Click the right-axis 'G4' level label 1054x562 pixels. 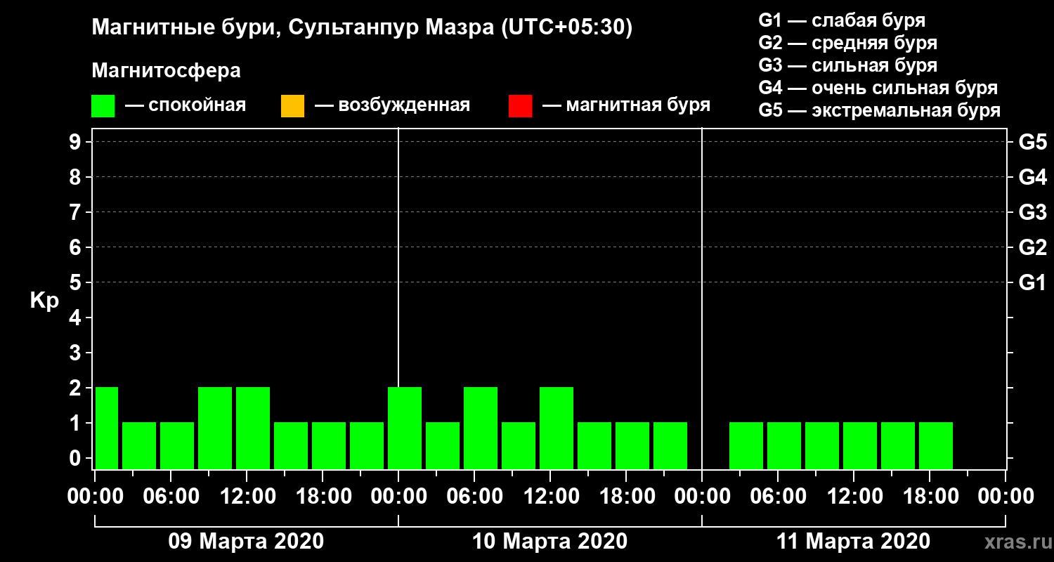pyautogui.click(x=1032, y=177)
